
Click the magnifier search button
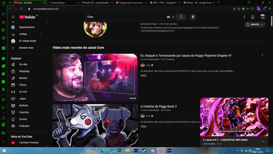[181, 17]
